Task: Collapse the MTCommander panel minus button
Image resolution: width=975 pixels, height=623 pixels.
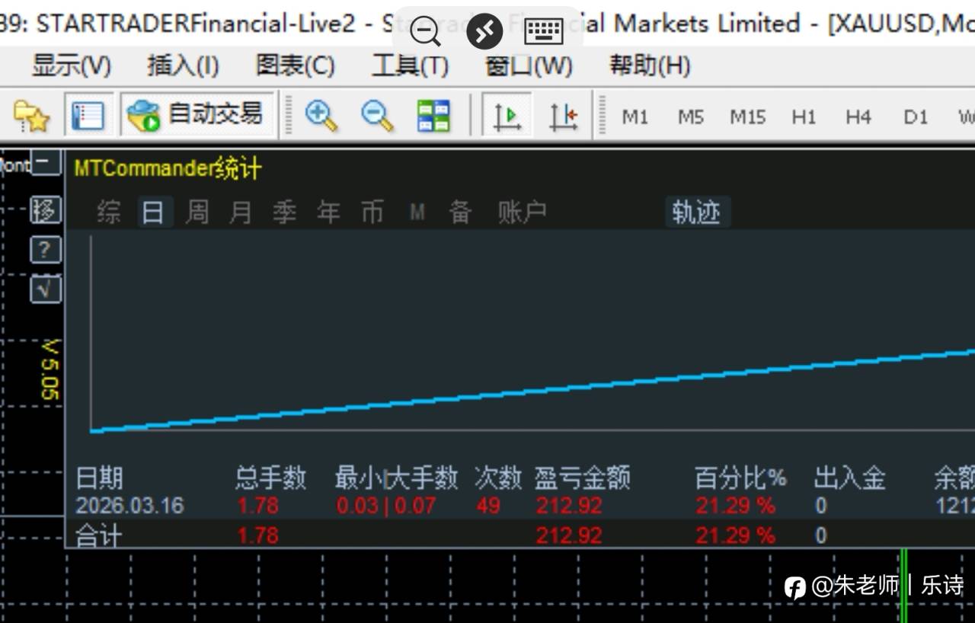Action: (x=46, y=161)
